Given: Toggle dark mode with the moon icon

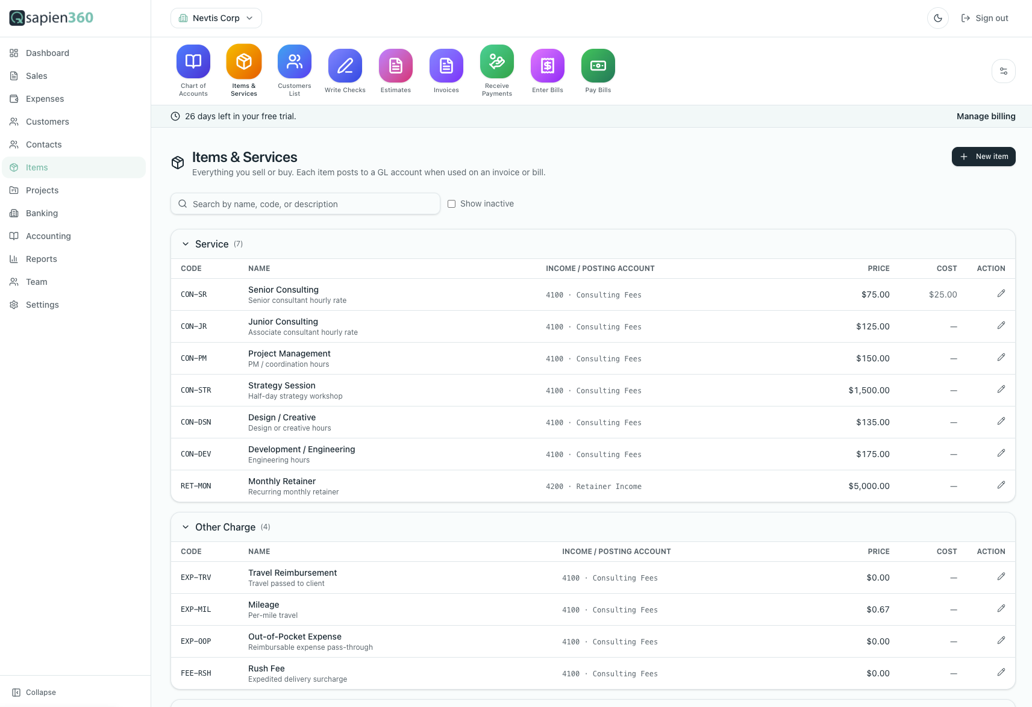Looking at the screenshot, I should click(938, 18).
